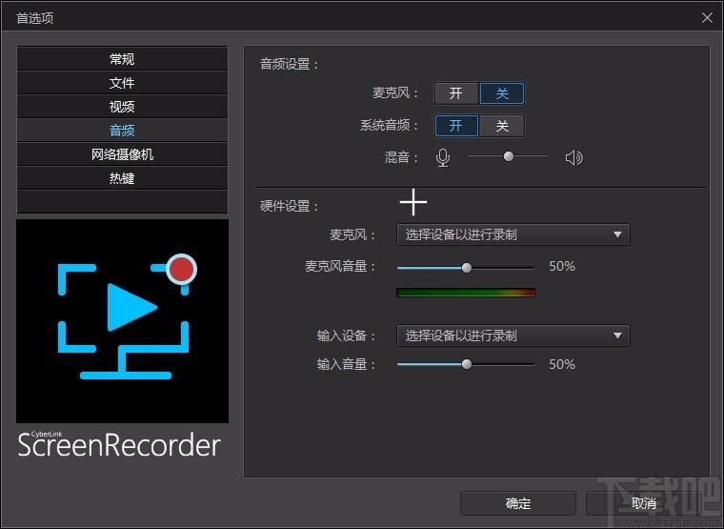Click the ScreenRecorder logo image
This screenshot has width=724, height=529.
(x=122, y=321)
